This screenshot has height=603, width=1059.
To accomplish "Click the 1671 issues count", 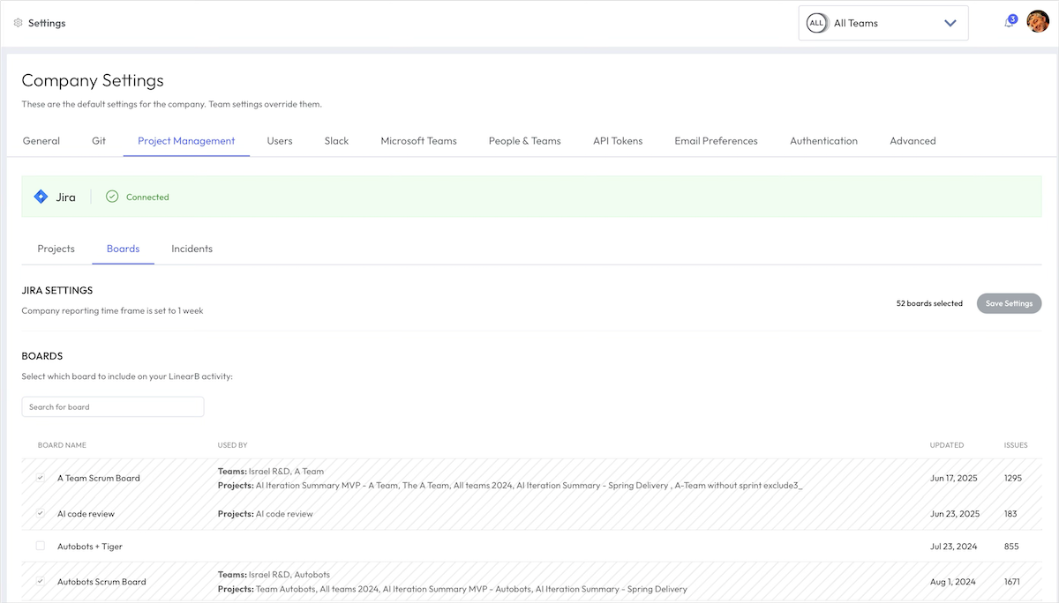I will 1013,582.
